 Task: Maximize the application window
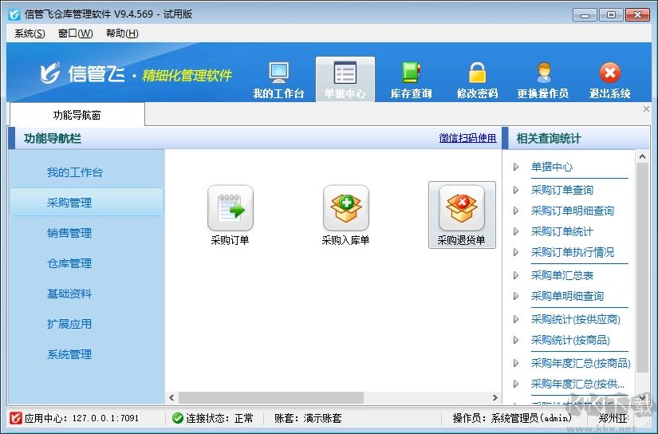coord(611,14)
